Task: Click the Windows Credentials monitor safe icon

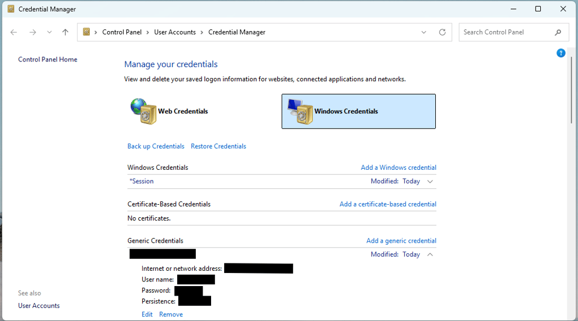Action: coord(300,111)
